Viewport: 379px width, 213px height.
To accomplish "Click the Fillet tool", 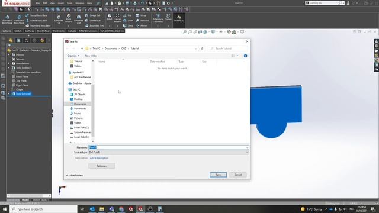I will [x=110, y=17].
